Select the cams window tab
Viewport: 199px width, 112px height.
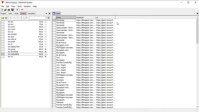coord(57,13)
